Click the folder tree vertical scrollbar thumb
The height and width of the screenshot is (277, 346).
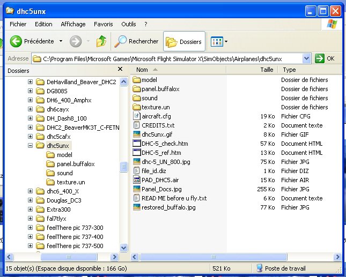(x=123, y=167)
